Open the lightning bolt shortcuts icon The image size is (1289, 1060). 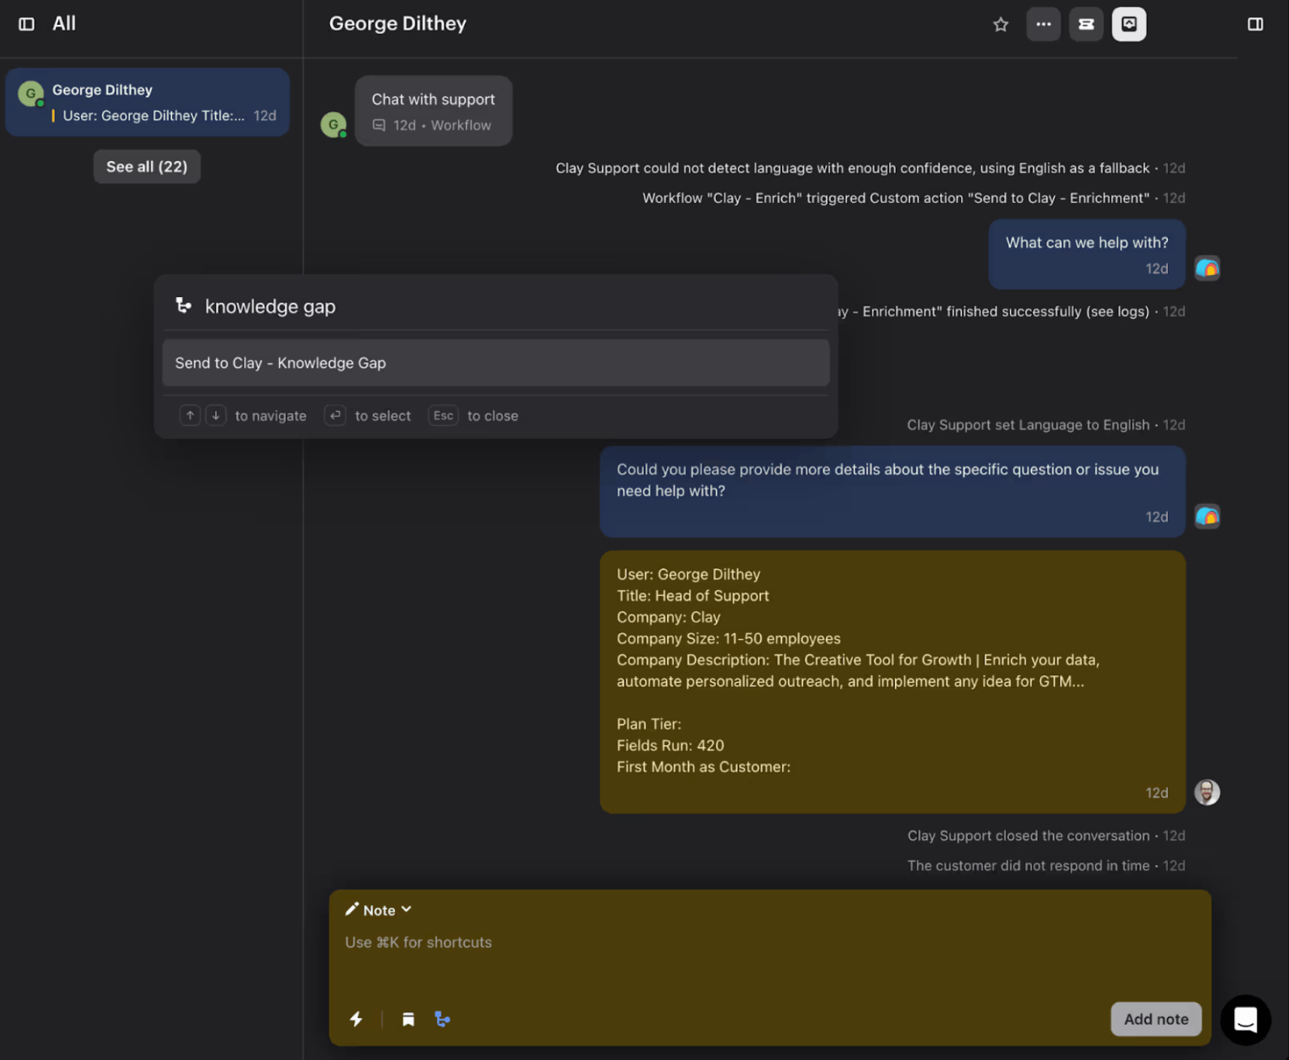click(x=356, y=1019)
